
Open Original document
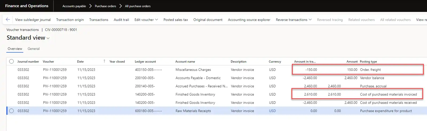208,20
